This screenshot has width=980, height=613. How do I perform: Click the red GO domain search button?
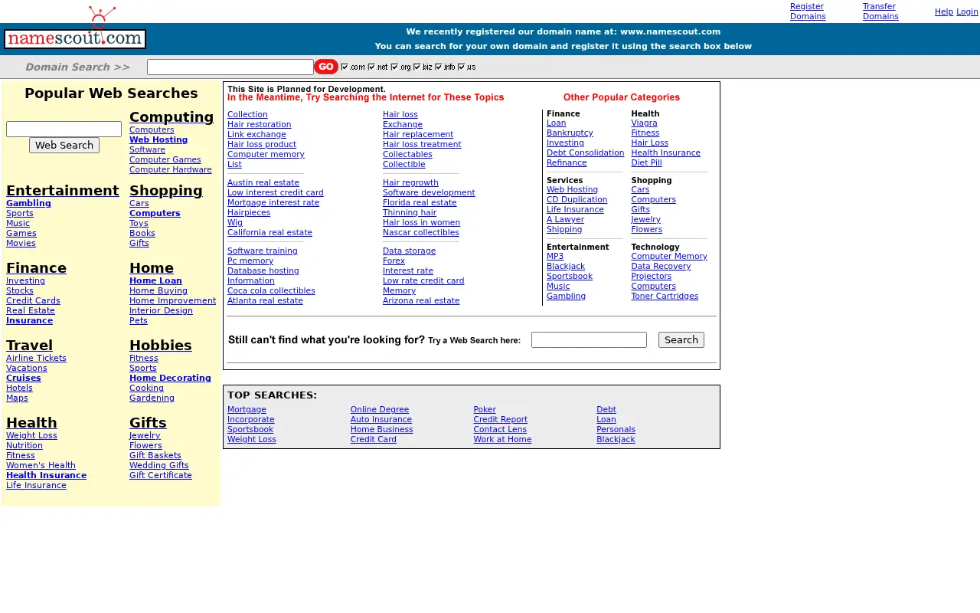326,67
